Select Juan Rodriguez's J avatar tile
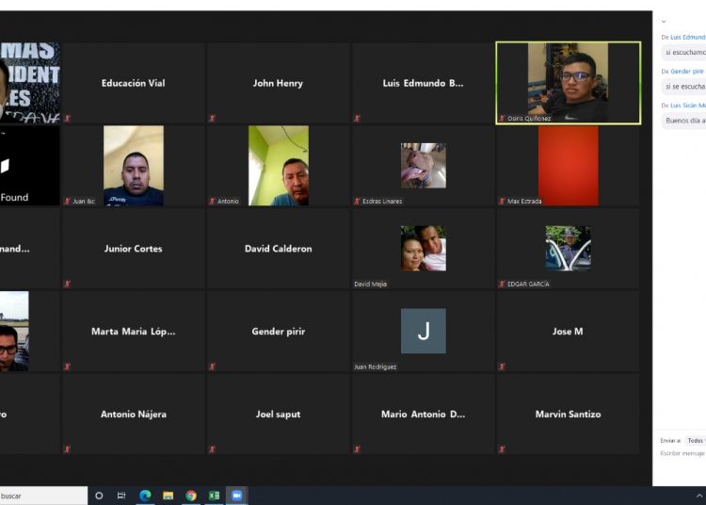 [423, 331]
